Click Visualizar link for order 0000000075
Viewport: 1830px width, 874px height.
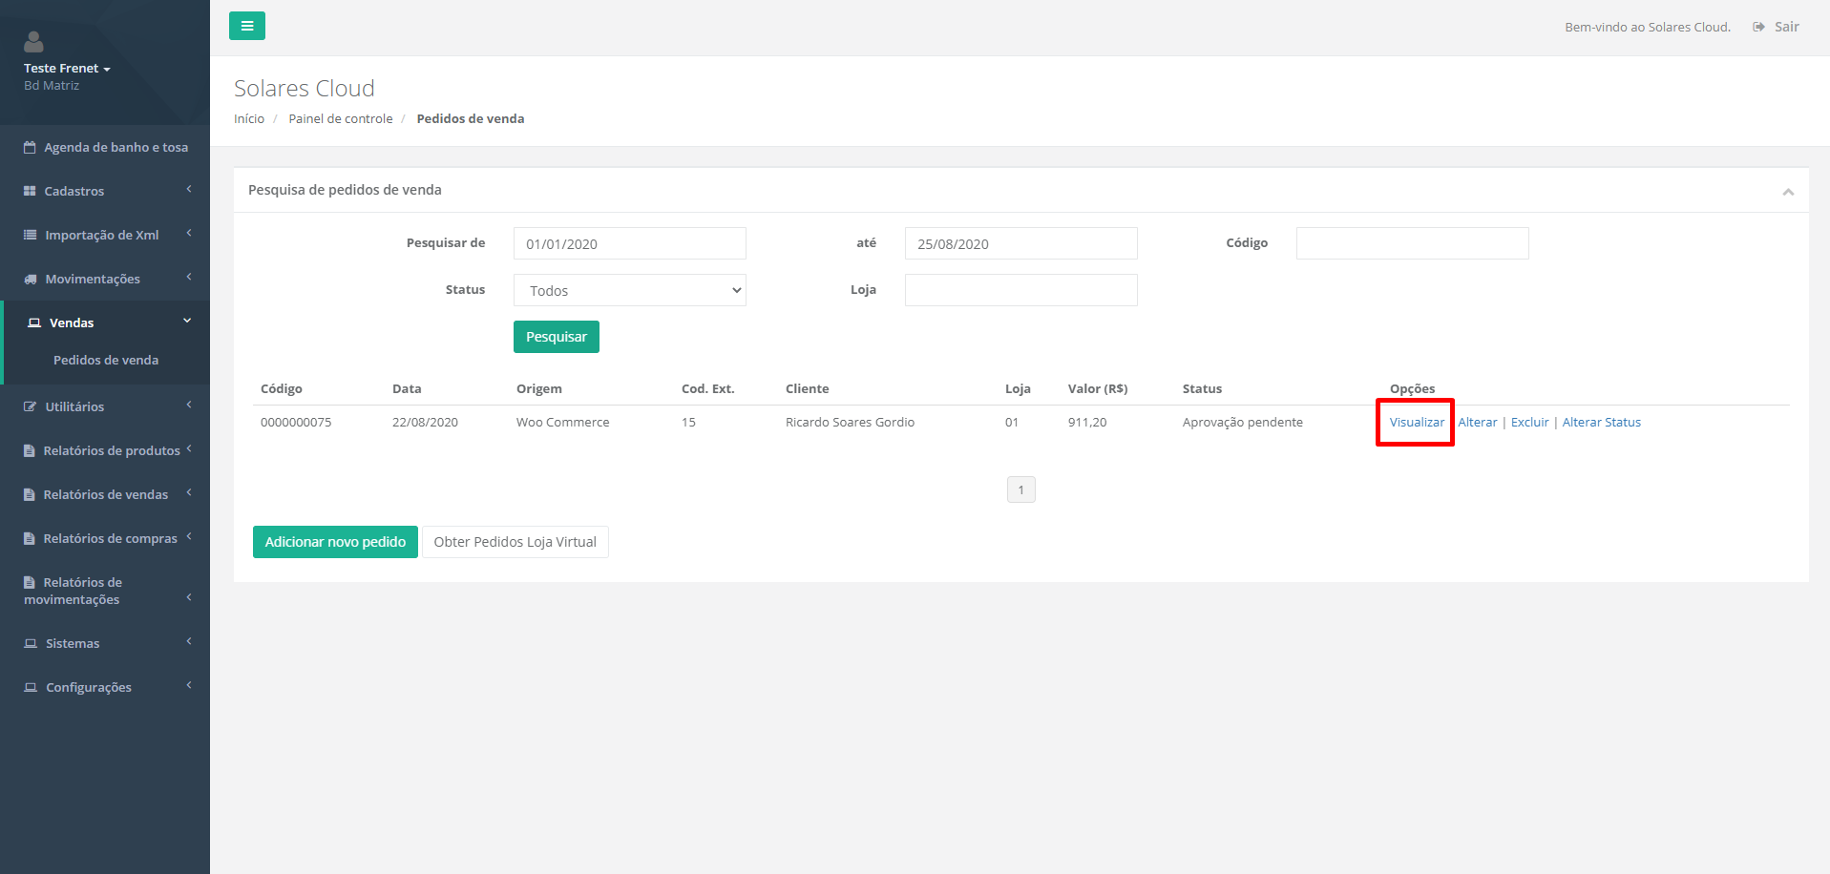tap(1417, 422)
